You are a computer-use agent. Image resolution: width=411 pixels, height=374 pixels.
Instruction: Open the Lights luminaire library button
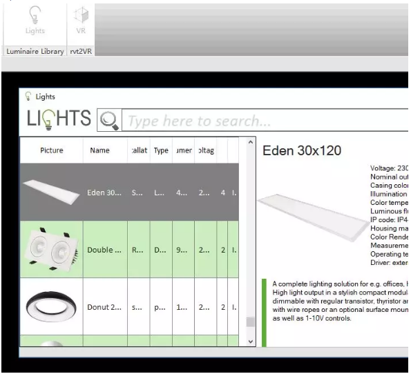pos(35,20)
